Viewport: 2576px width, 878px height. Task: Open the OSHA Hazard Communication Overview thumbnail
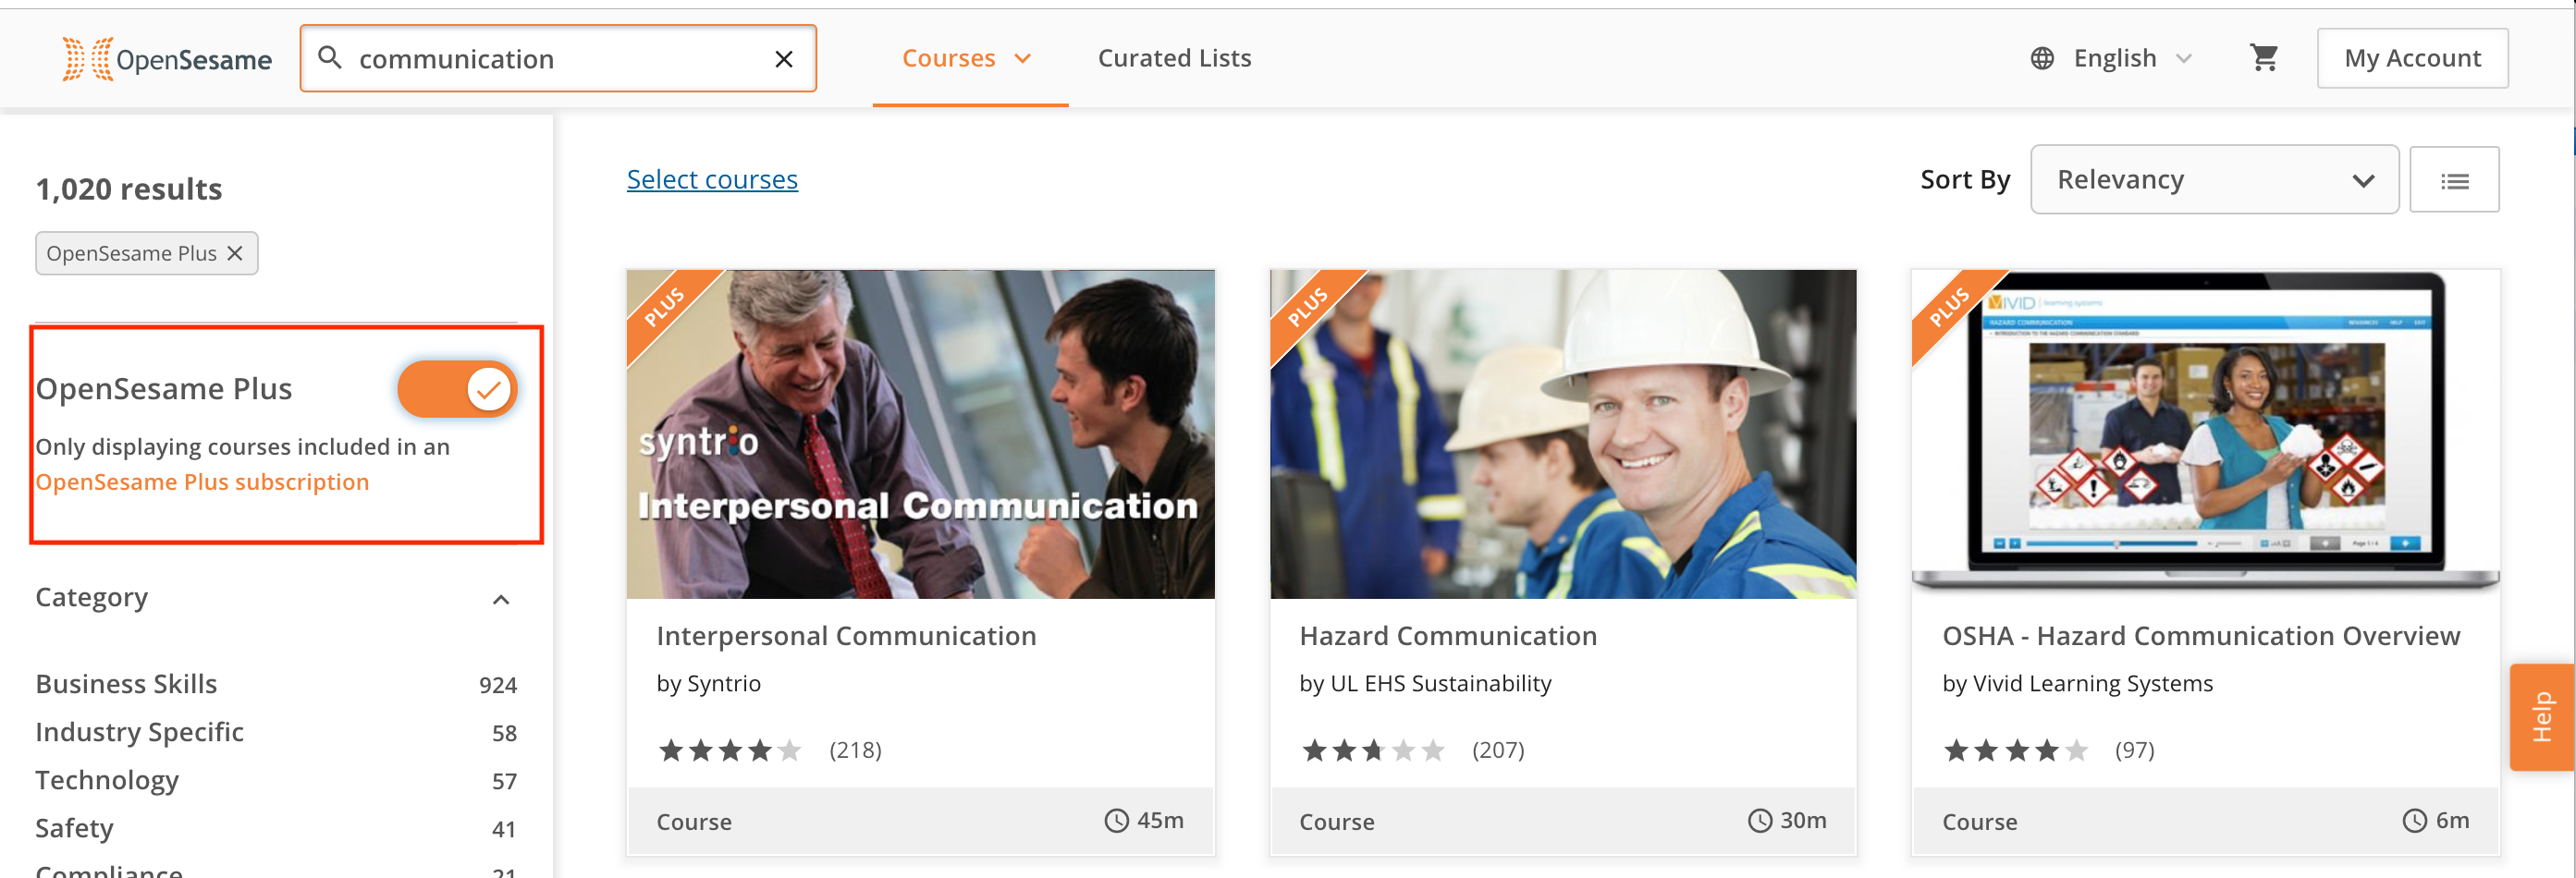point(2205,434)
